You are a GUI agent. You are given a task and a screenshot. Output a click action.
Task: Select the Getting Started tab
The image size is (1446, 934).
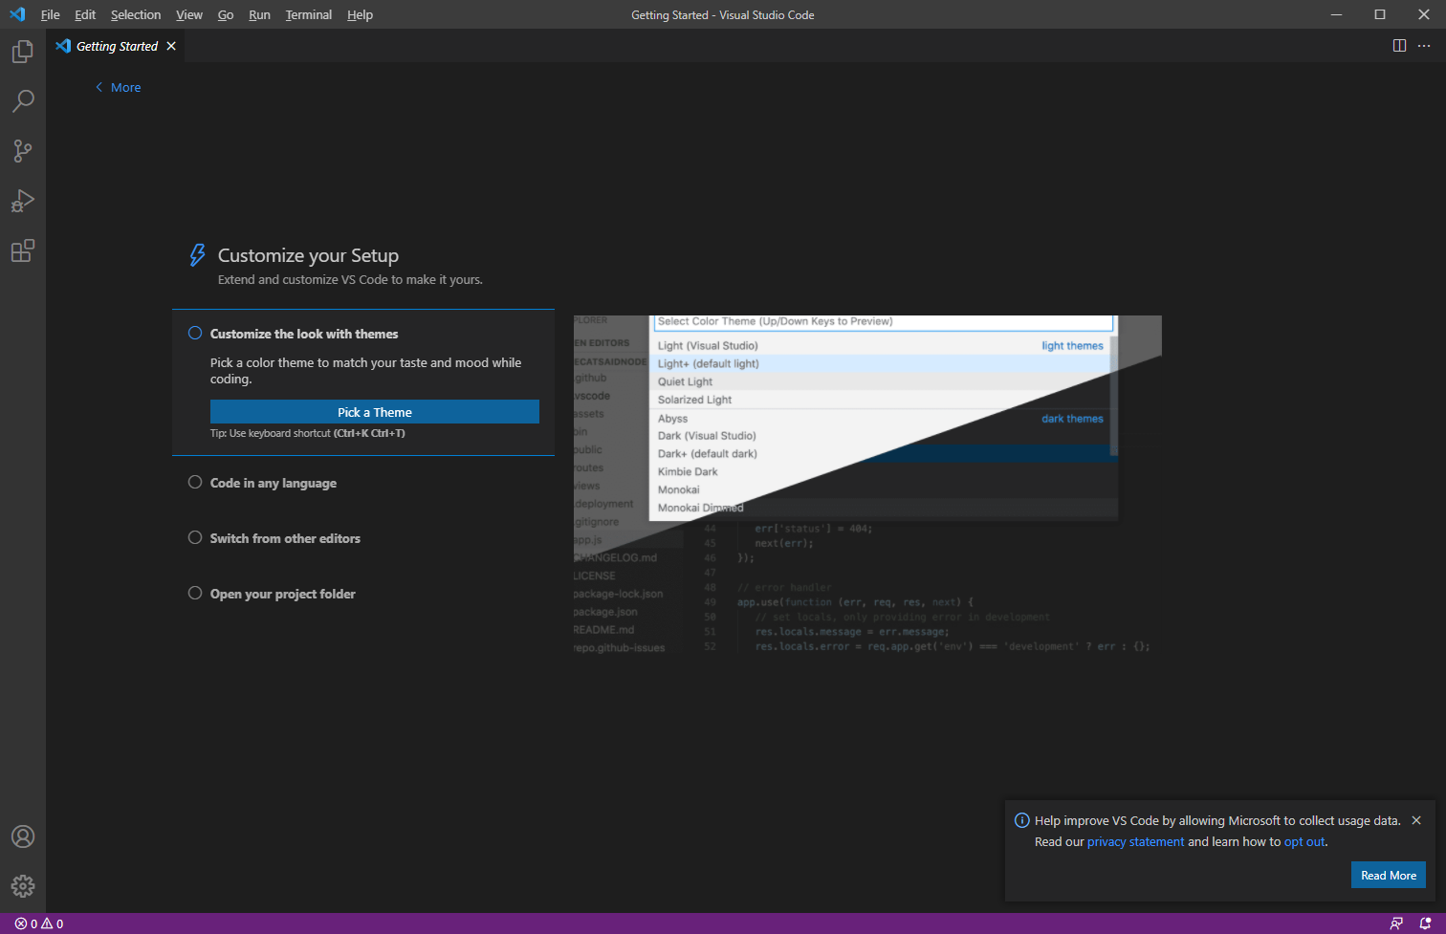tap(116, 46)
